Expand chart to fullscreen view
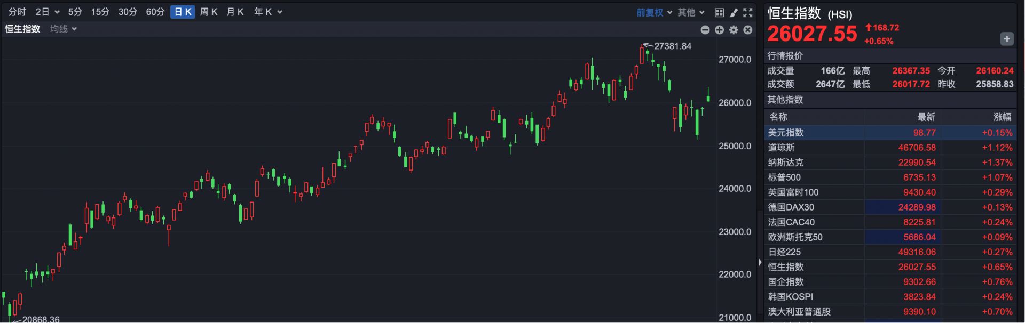This screenshot has width=1025, height=323. [748, 12]
